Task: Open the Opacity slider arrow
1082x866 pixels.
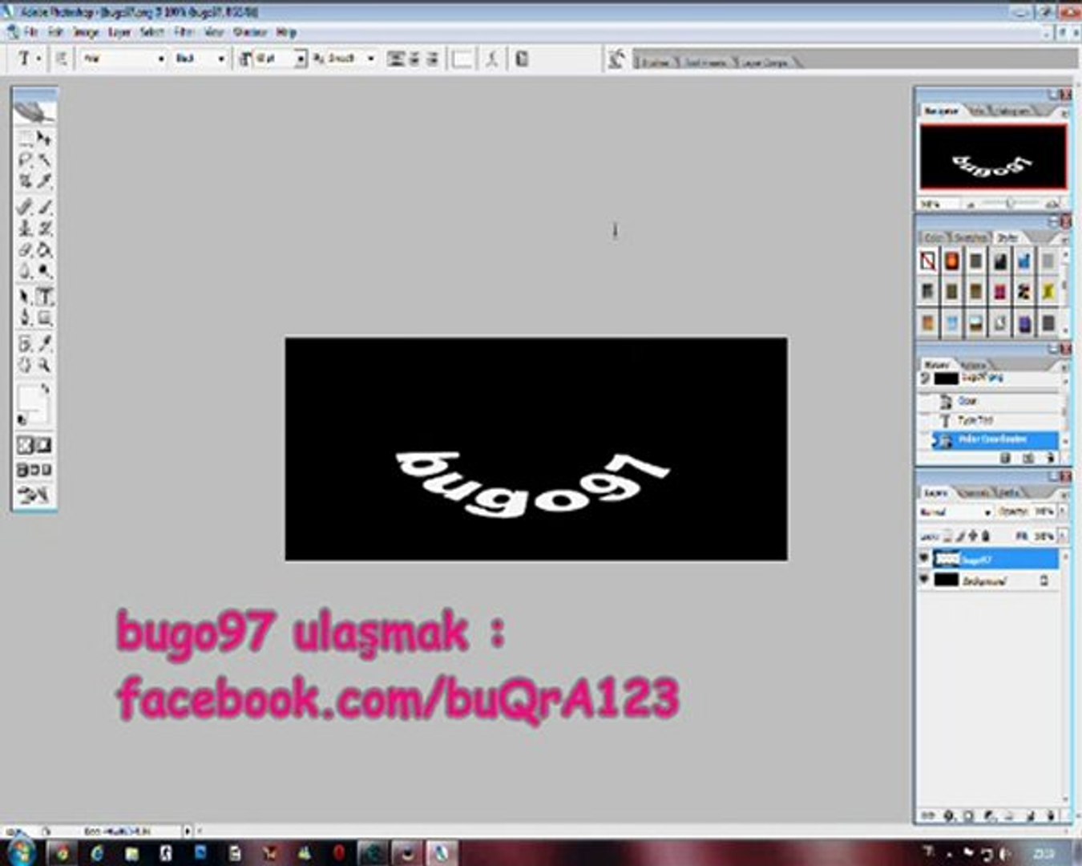Action: click(x=1064, y=512)
